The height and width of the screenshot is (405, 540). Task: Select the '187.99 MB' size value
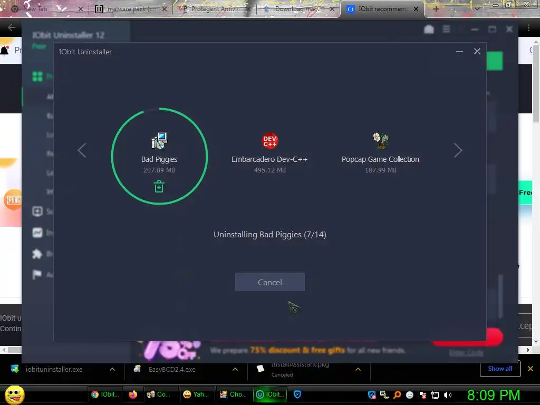point(381,170)
